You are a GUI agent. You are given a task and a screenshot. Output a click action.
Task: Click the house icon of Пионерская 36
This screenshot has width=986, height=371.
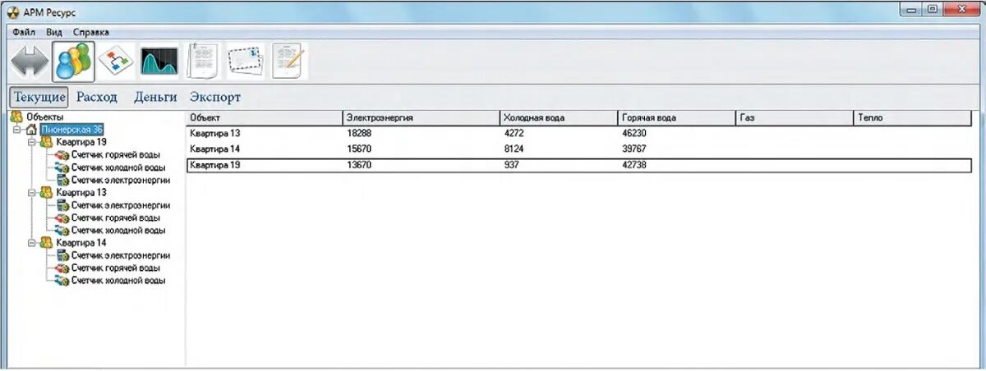tap(31, 130)
